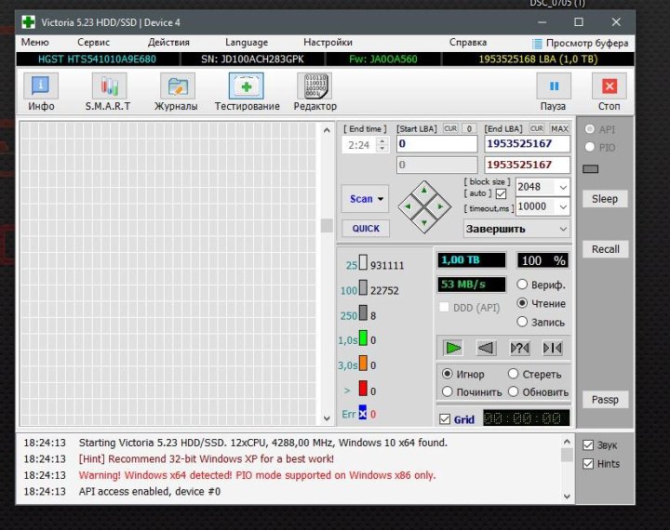
Task: Open the Редактор hex editor icon
Action: pyautogui.click(x=315, y=88)
